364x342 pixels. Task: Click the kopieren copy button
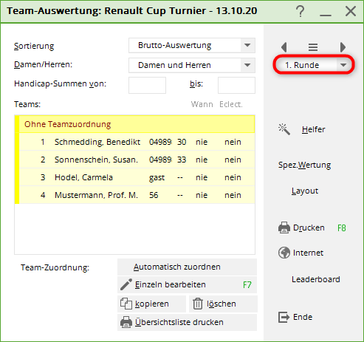[151, 304]
